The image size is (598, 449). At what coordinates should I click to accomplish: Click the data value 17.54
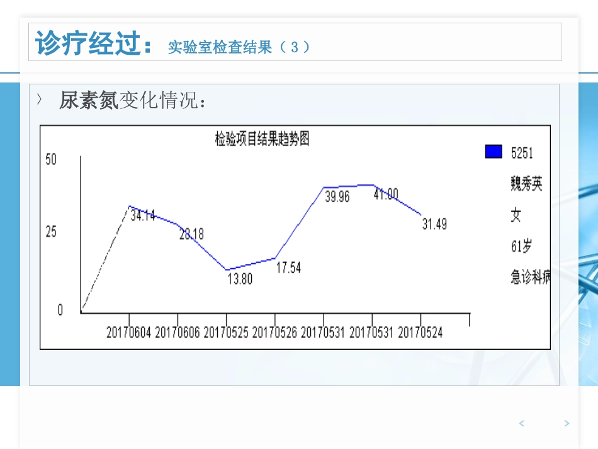click(288, 268)
